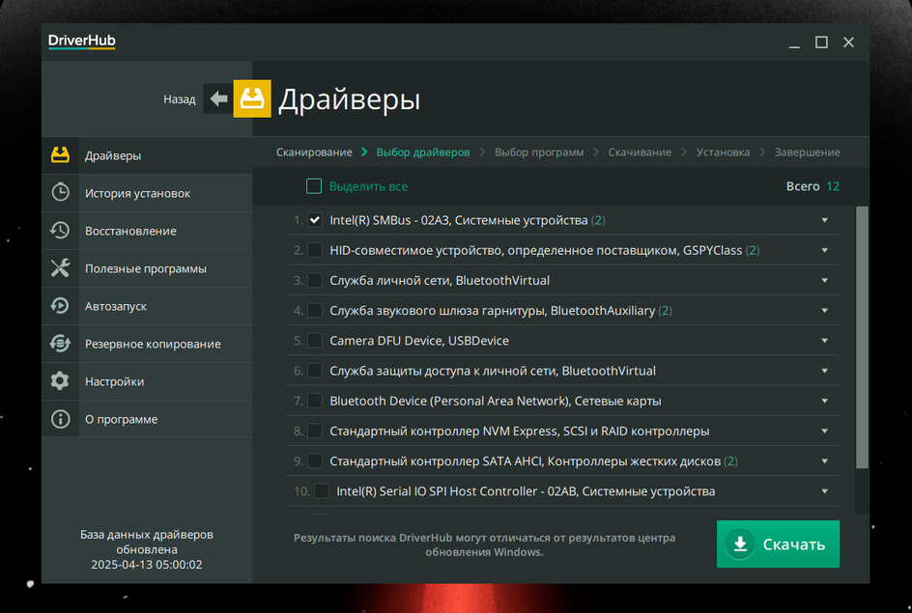Expand Bluetooth Device Personal Area Network arrow
This screenshot has width=912, height=613.
point(824,401)
